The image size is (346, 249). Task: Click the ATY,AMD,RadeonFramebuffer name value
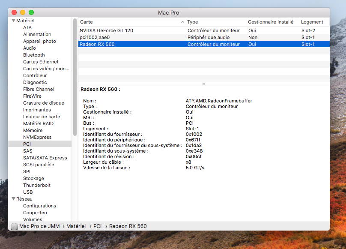point(219,101)
